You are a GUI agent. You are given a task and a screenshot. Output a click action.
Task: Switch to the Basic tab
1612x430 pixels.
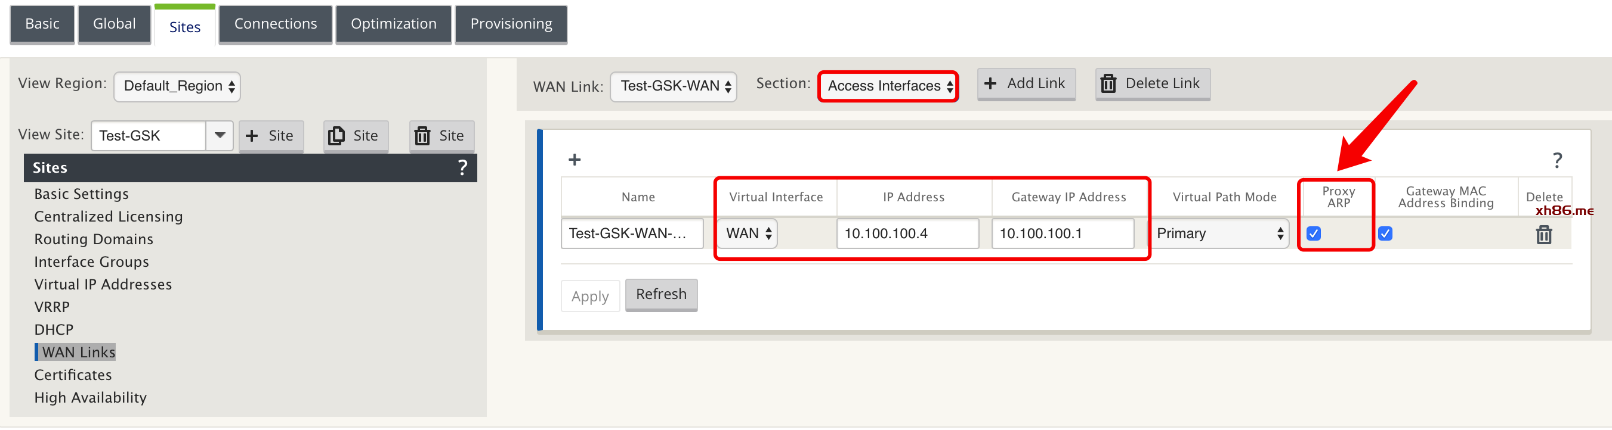pyautogui.click(x=42, y=24)
